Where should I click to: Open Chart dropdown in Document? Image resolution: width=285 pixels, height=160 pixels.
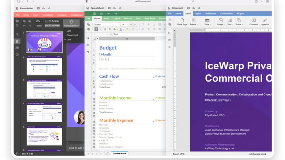[230, 22]
